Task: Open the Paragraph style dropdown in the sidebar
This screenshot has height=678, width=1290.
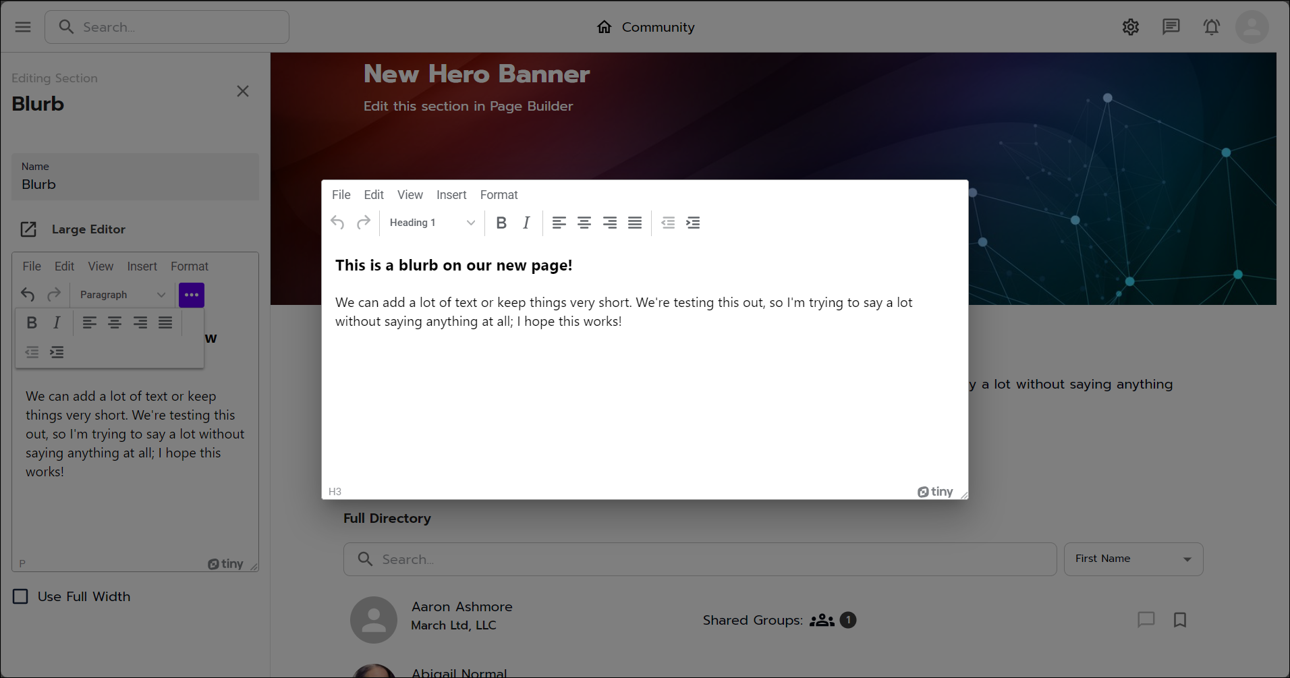Action: pos(121,295)
